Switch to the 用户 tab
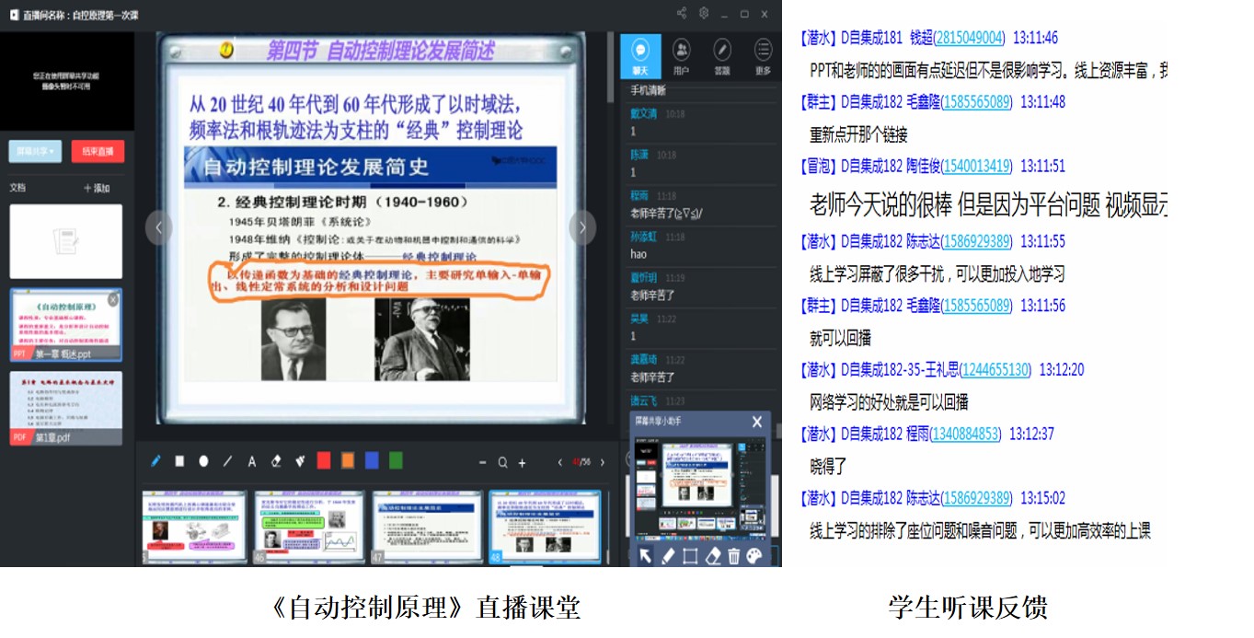 (x=681, y=55)
